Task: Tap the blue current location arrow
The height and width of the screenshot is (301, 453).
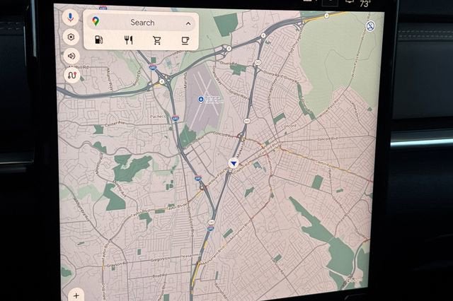Action: [x=233, y=163]
